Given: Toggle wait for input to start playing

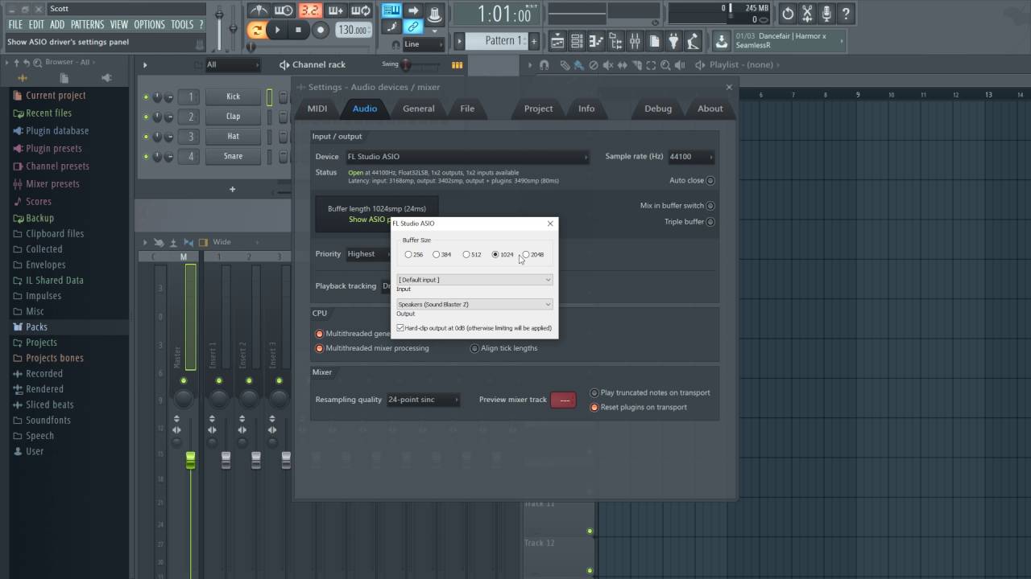Looking at the screenshot, I should pos(284,10).
